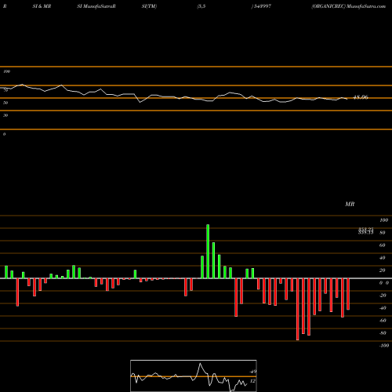Click the MR panel title label

click(x=350, y=204)
